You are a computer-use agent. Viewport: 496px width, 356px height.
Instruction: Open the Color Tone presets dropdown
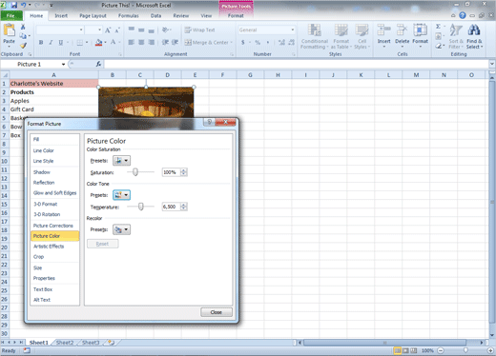click(121, 195)
